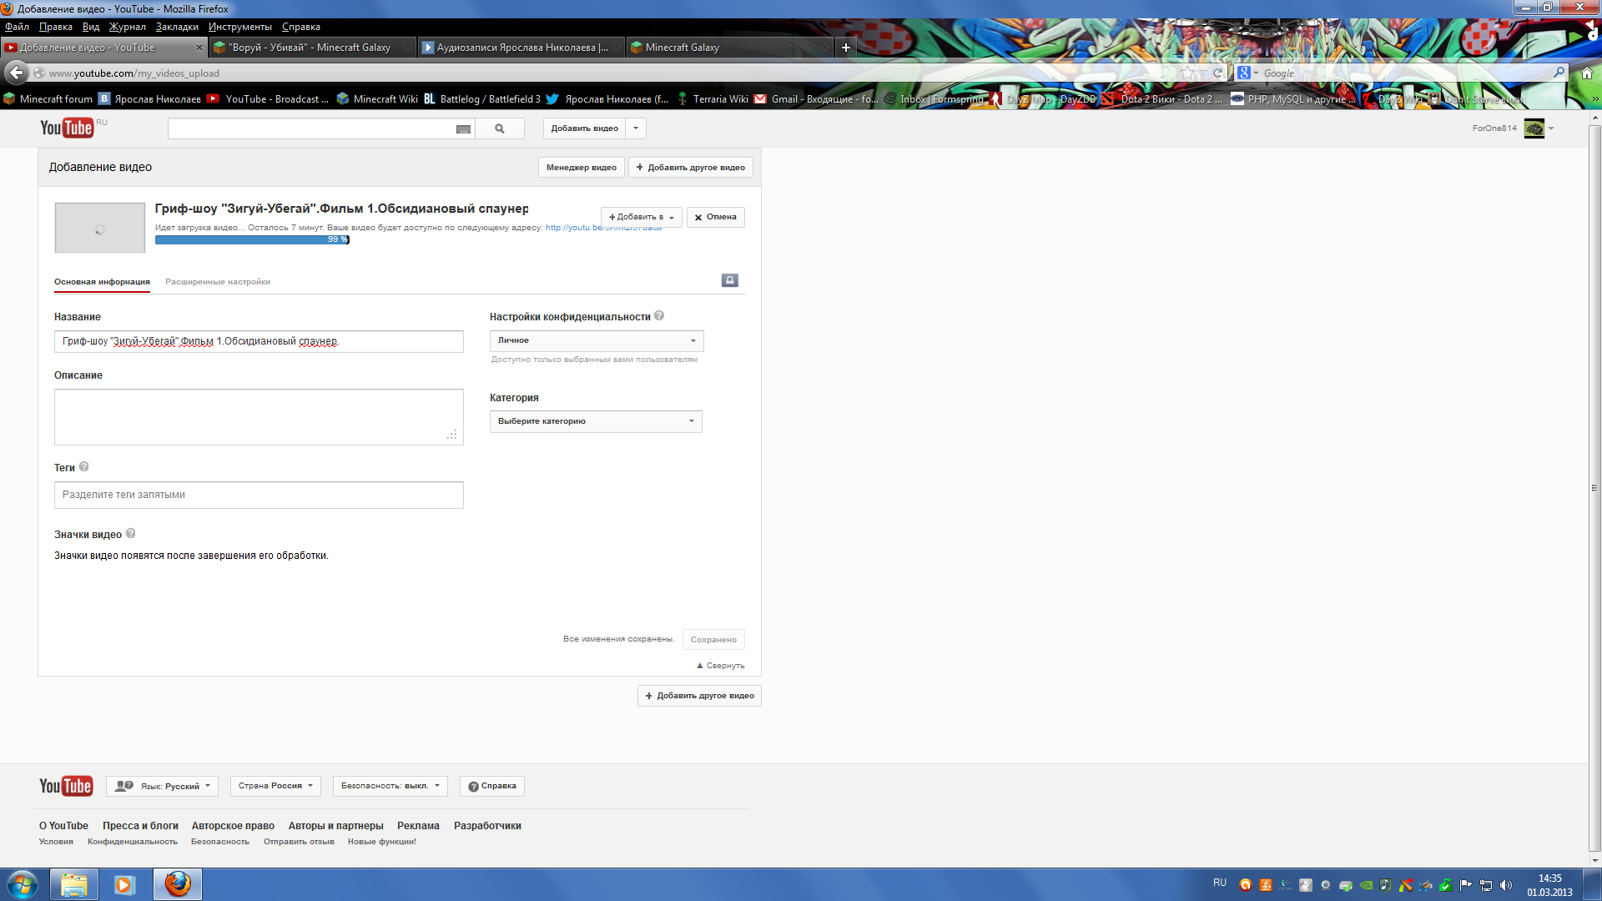1602x901 pixels.
Task: Click the YouTube logo in header
Action: [x=67, y=128]
